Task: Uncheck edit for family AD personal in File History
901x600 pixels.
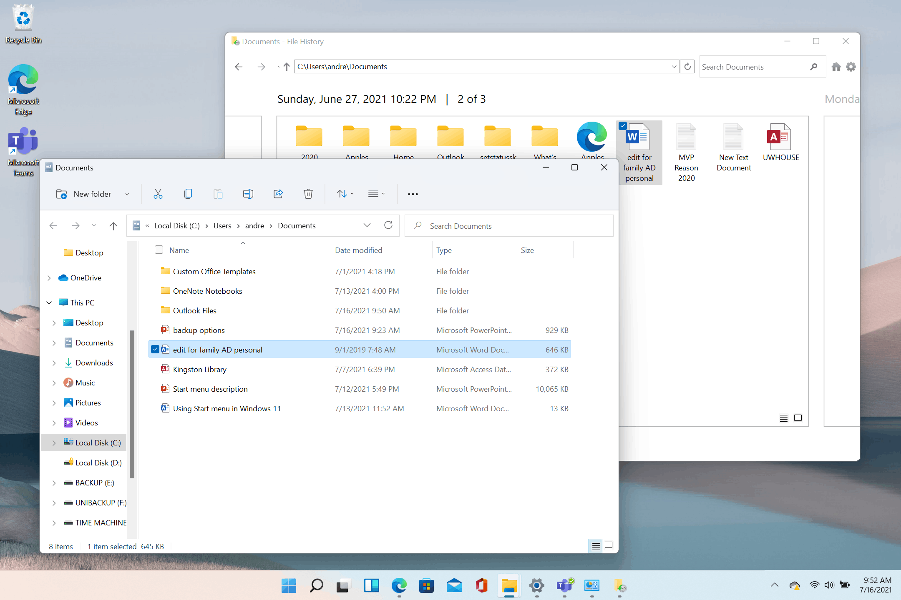Action: [623, 126]
